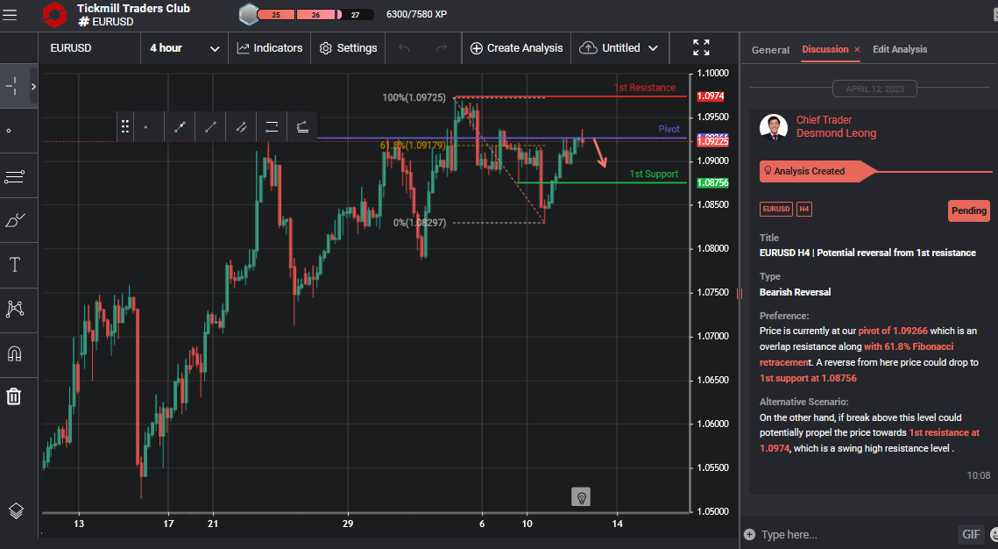Click the 1.0974 resistance price label
Viewport: 998px width, 549px height.
(711, 96)
